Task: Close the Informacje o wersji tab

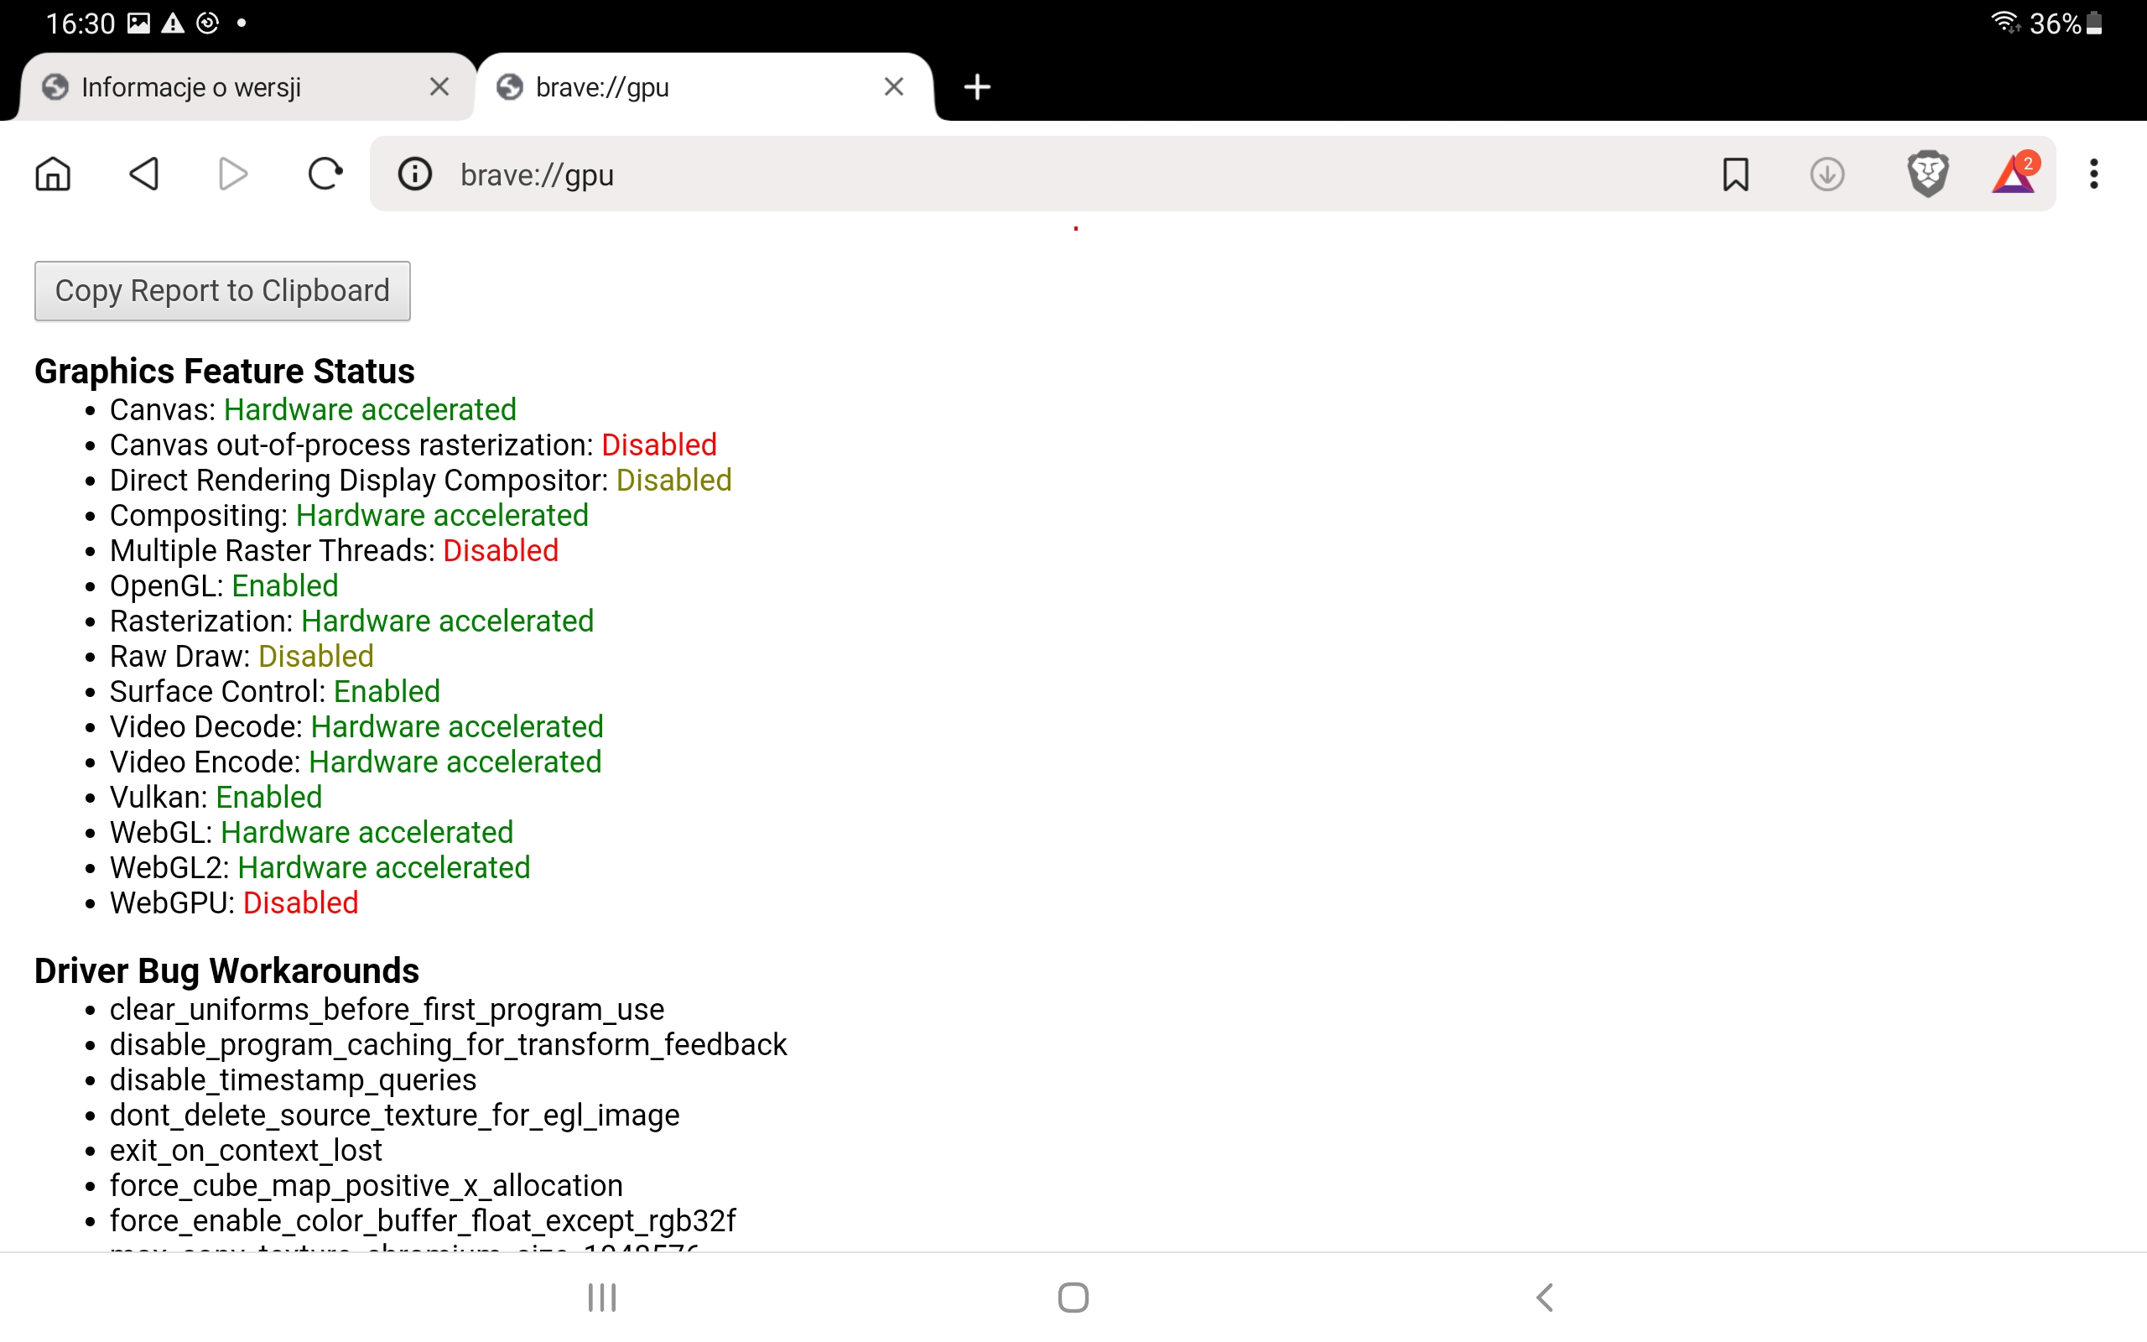Action: tap(439, 86)
